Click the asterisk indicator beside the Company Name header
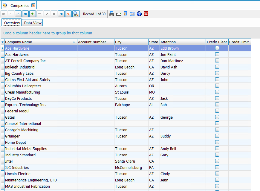 (2, 42)
